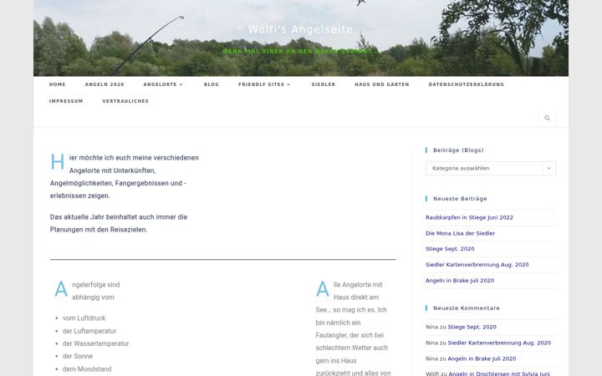This screenshot has height=376, width=602.
Task: Open post Die Mona Lisa der Siedler
Action: tap(460, 233)
